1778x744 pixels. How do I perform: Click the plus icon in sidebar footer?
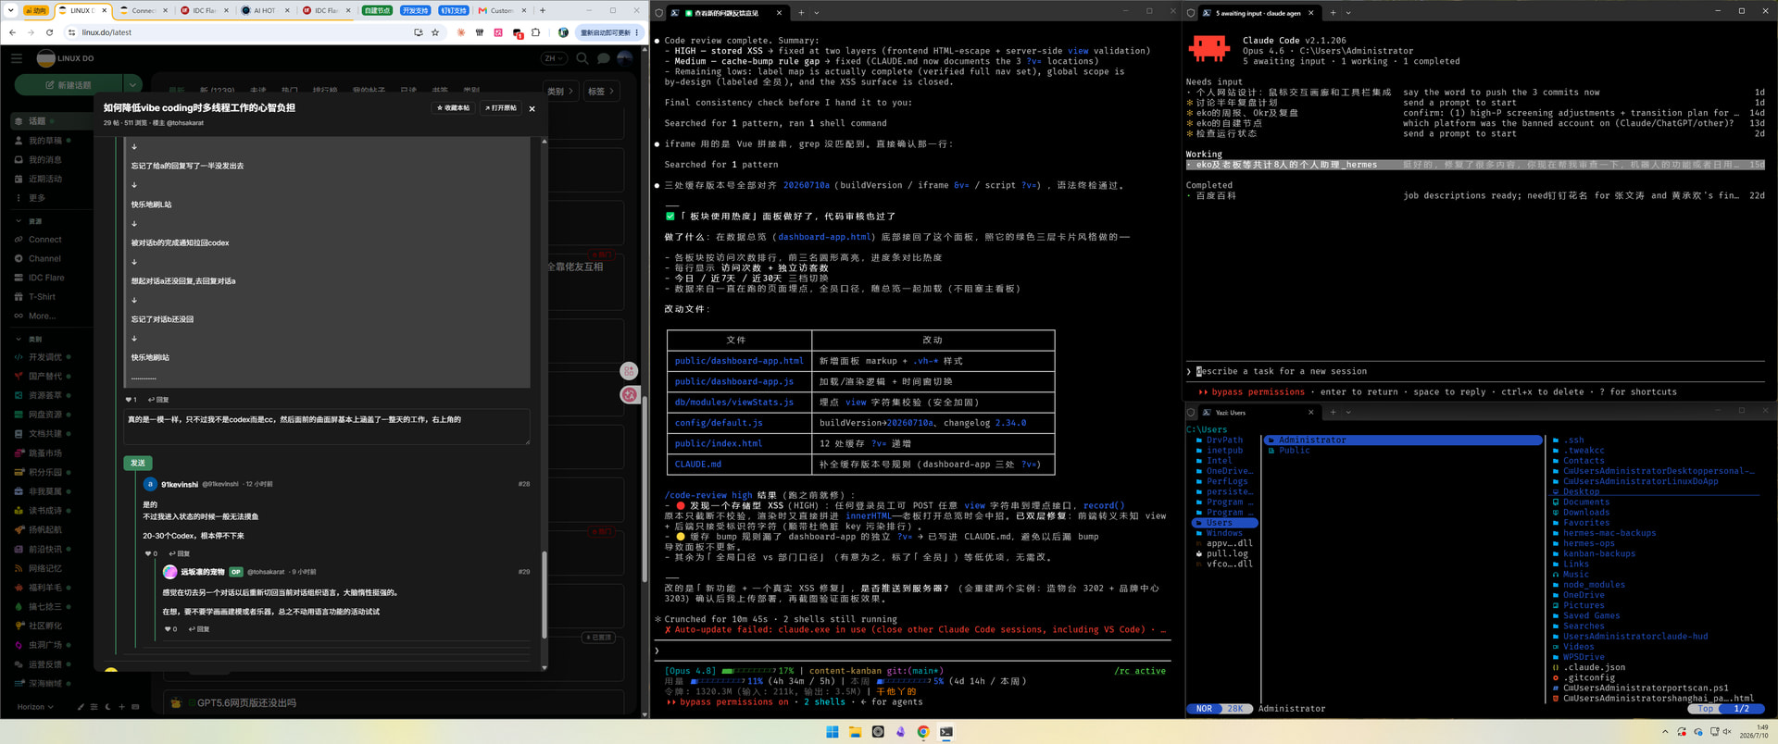click(x=121, y=707)
